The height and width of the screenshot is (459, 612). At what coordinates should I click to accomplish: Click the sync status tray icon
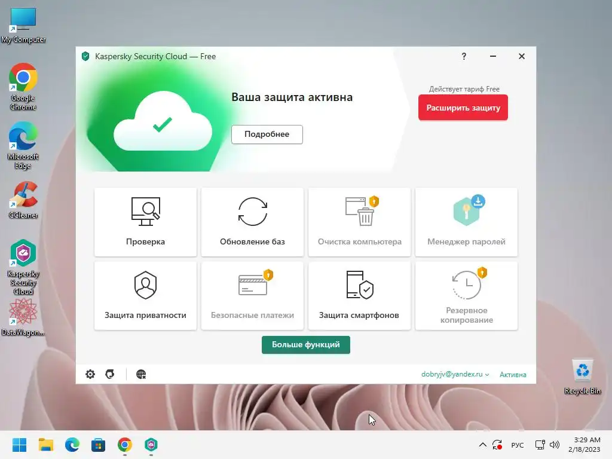[497, 445]
